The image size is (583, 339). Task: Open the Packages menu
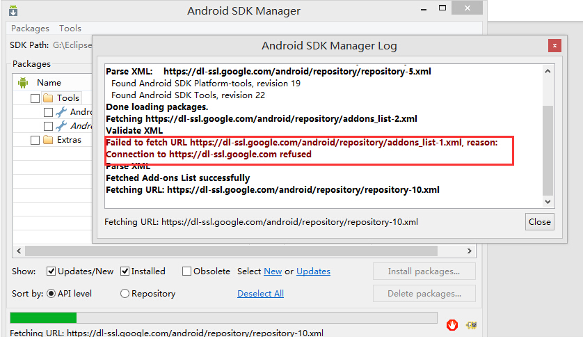click(30, 29)
